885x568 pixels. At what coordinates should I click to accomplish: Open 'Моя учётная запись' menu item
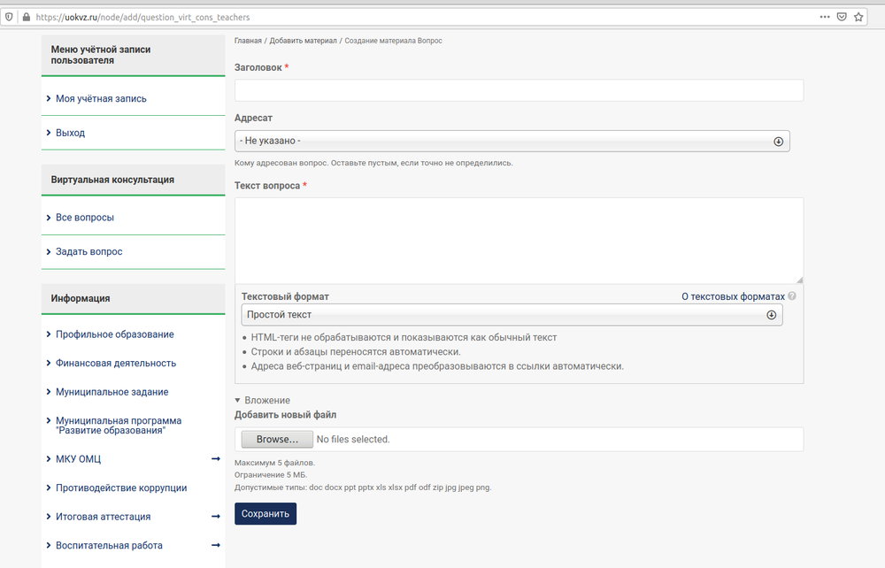(101, 99)
